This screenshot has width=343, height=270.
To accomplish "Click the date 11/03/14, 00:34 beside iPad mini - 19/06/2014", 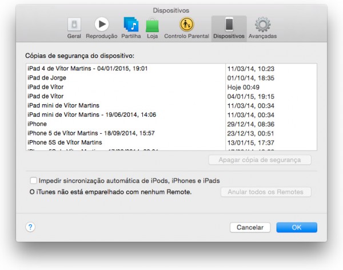I will click(x=251, y=115).
